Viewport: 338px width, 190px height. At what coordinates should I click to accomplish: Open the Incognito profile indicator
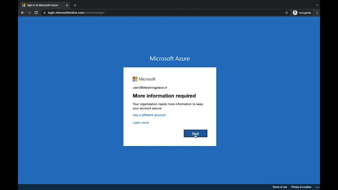click(x=302, y=13)
